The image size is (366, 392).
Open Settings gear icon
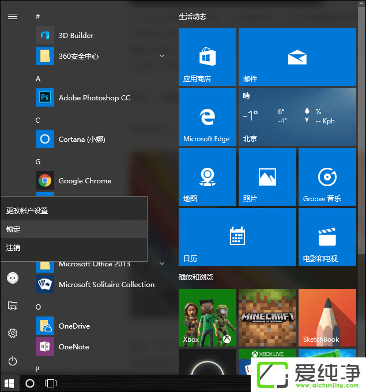tap(13, 333)
